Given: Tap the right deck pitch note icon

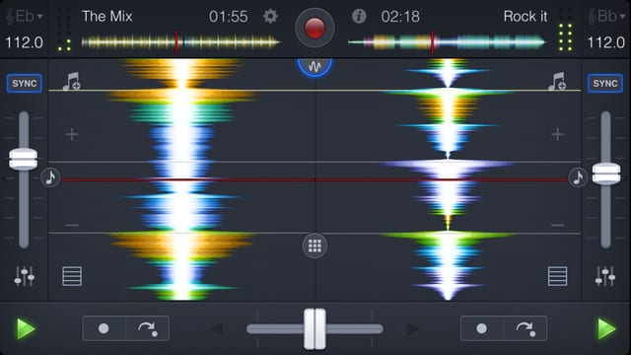Looking at the screenshot, I should coord(578,177).
